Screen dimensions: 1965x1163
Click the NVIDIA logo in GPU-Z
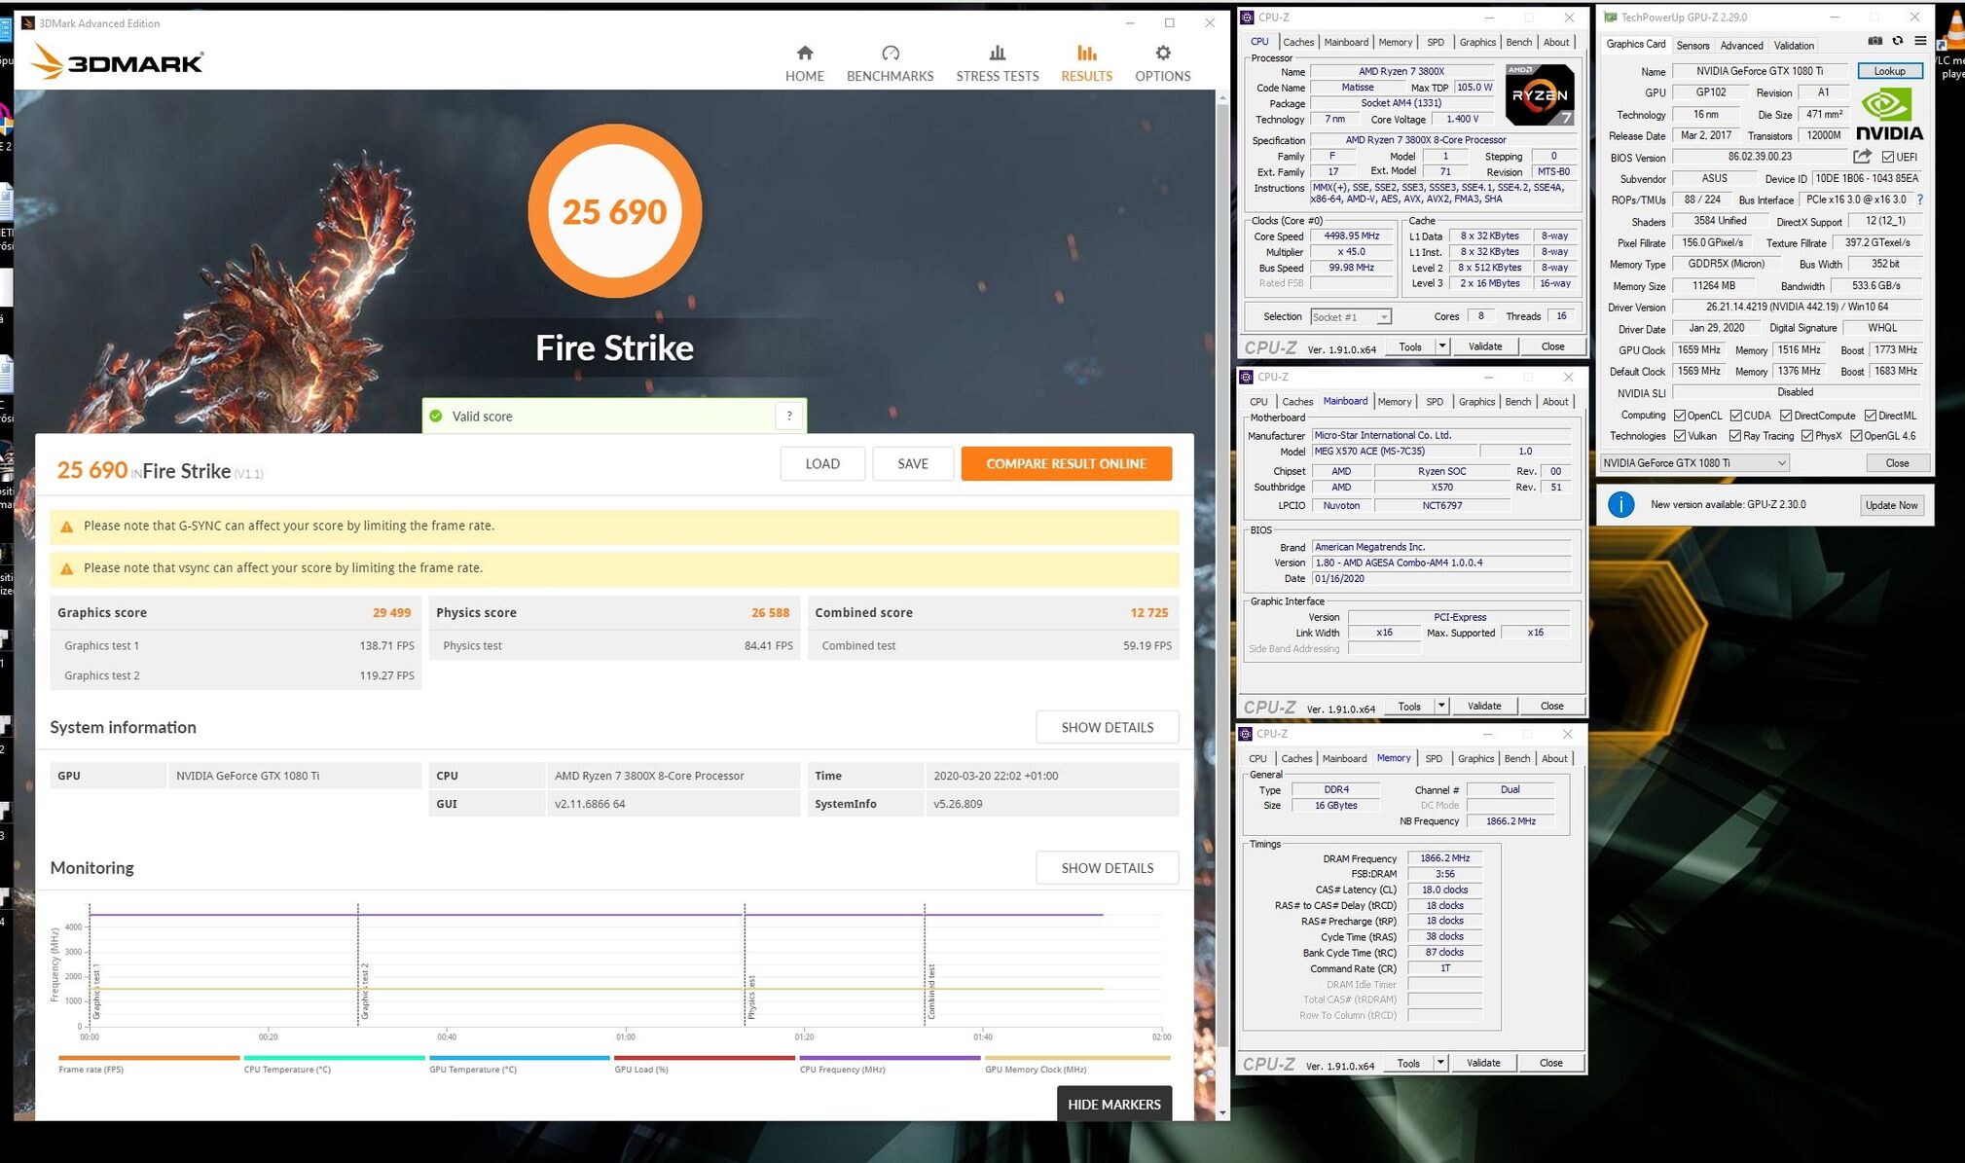(x=1889, y=114)
